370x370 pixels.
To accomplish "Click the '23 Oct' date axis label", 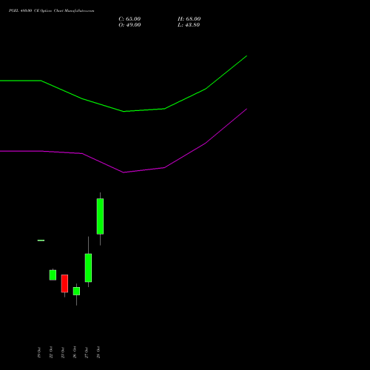I will (63, 352).
